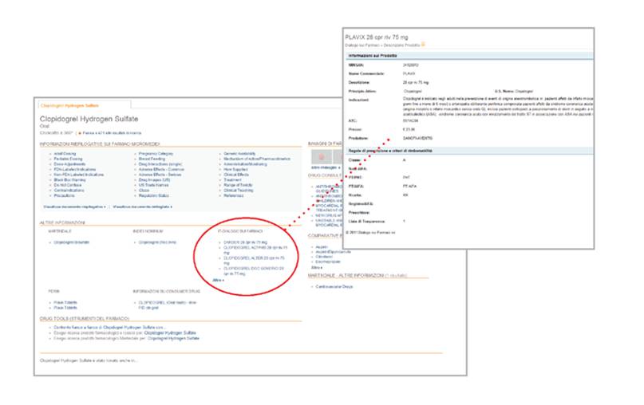Open the Contraindications link
Viewport: 644px width, 405px height.
coord(69,191)
